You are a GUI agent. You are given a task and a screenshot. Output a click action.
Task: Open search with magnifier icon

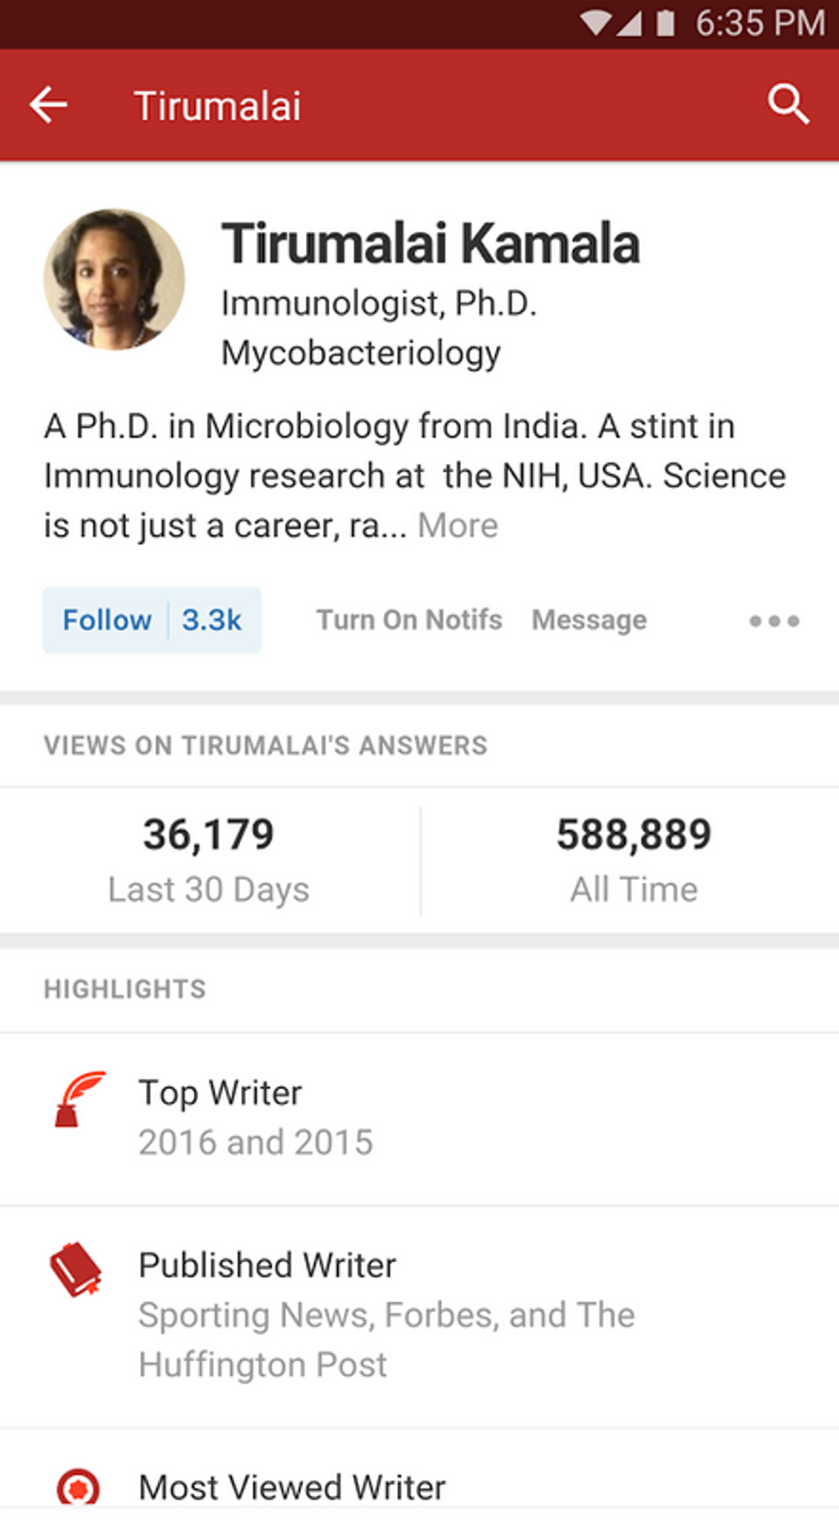coord(788,104)
